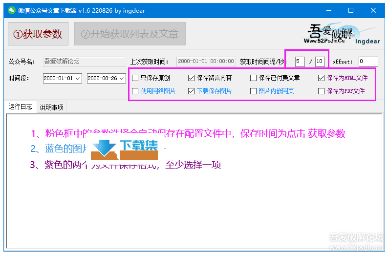This screenshot has width=388, height=255.
Task: Uncheck 保存为HTML文件 checkbox
Action: (321, 78)
